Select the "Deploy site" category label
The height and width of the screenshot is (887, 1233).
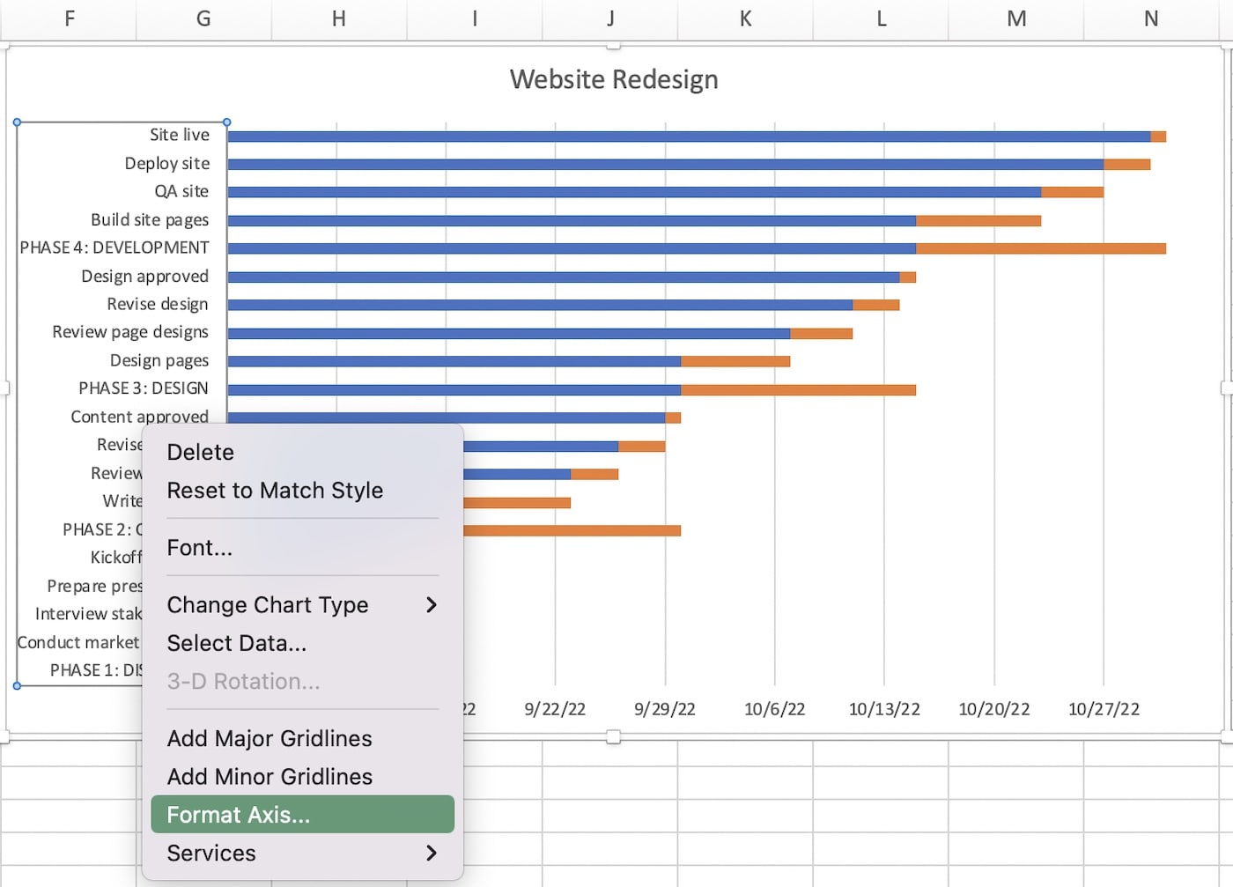pos(166,163)
